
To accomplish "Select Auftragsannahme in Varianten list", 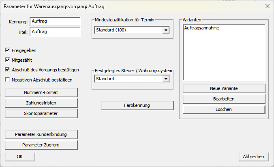I will click(201, 29).
